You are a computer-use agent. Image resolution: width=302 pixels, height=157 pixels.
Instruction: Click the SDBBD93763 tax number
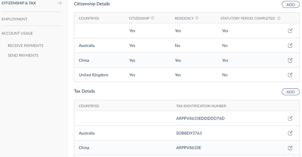click(x=189, y=133)
